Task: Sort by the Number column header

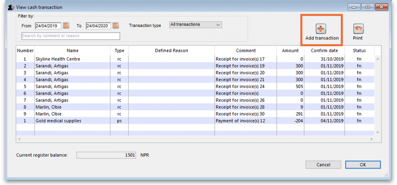Action: pos(25,51)
